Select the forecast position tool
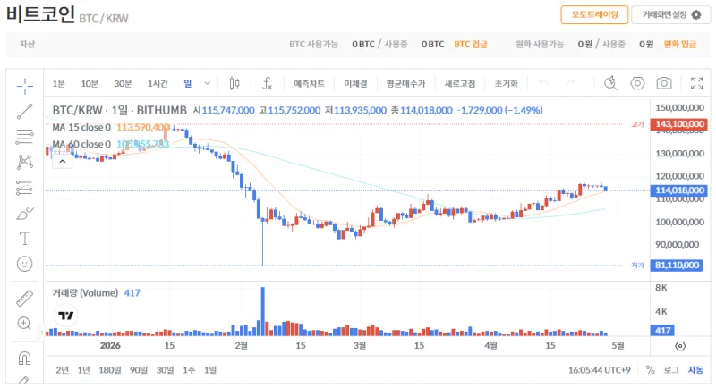 point(25,188)
